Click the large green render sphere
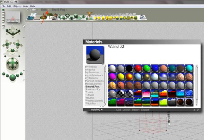The width and height of the screenshot is (204, 140). click(x=13, y=77)
